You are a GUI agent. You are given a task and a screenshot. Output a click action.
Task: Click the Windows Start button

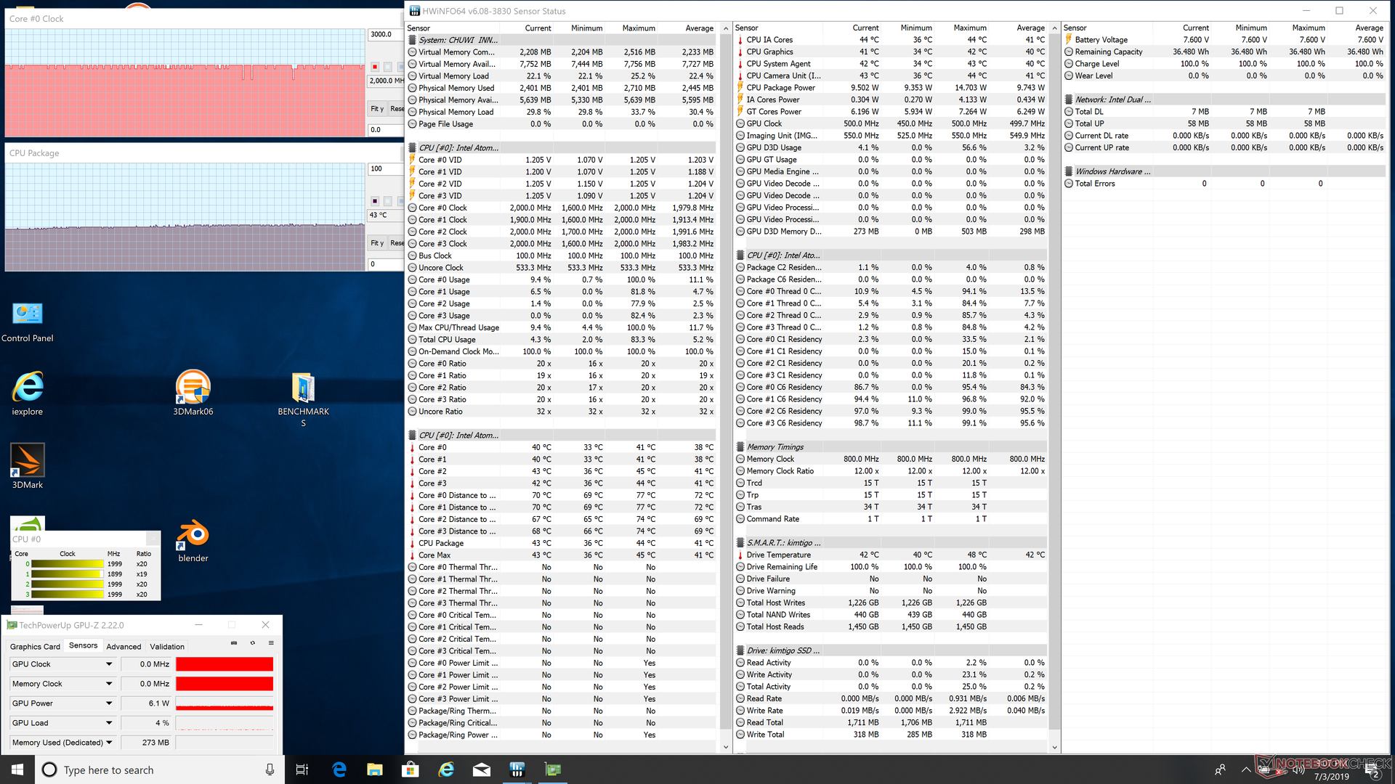click(17, 769)
